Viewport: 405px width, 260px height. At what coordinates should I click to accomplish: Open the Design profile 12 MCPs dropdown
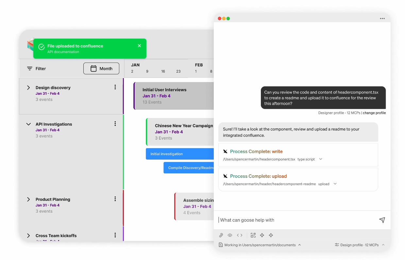point(360,245)
